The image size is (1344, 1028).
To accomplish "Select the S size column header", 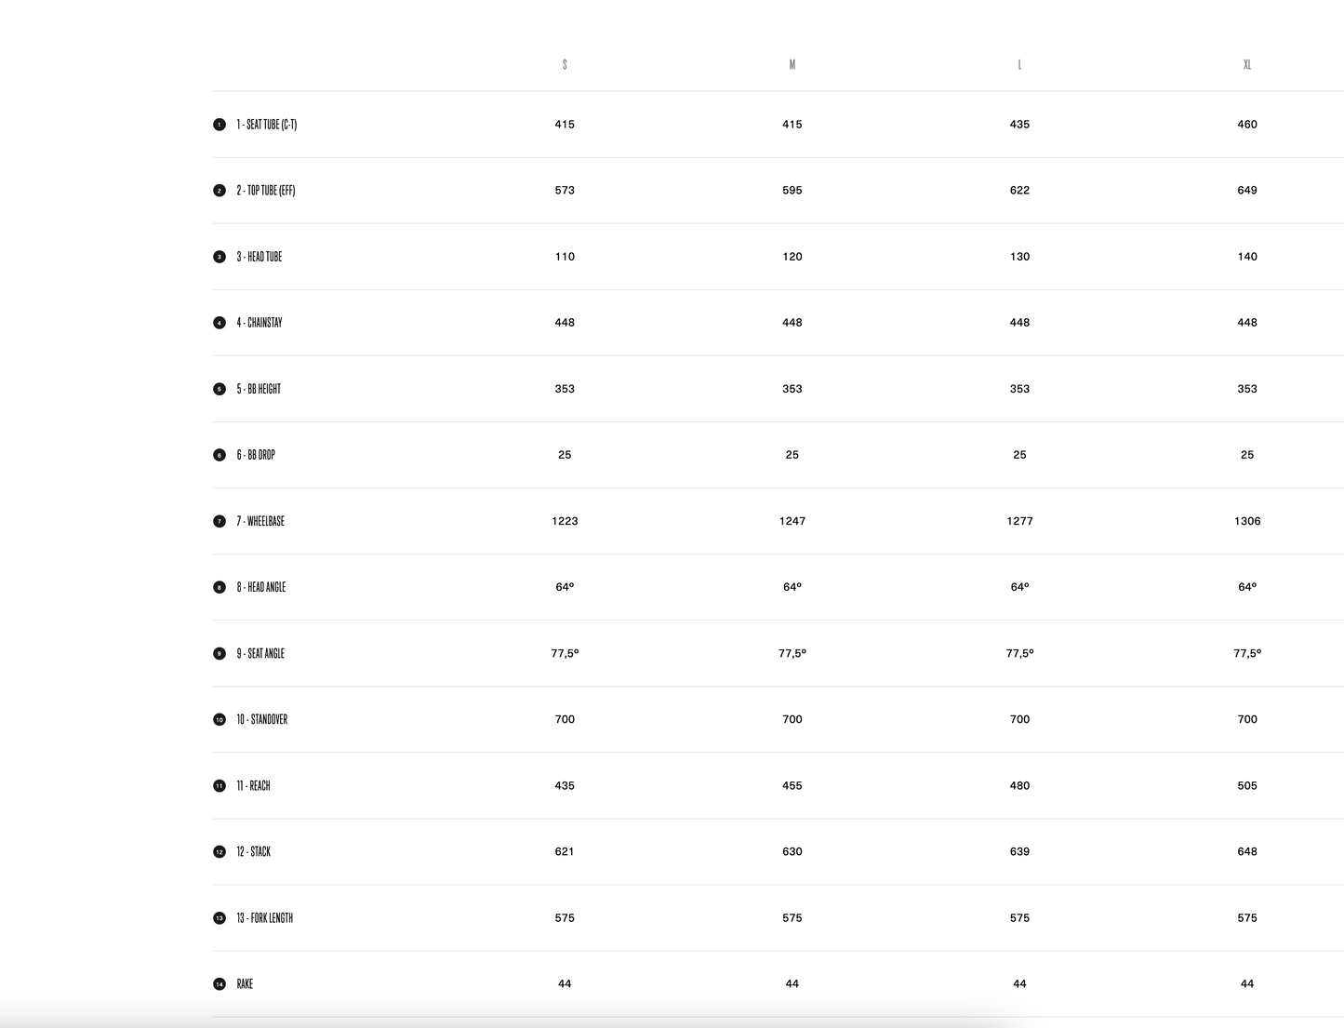I will coord(565,64).
